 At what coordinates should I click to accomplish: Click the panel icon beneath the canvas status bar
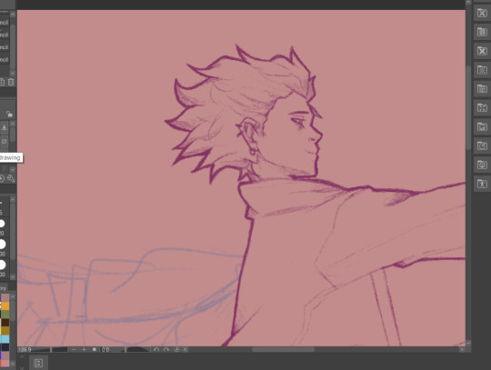click(x=38, y=363)
